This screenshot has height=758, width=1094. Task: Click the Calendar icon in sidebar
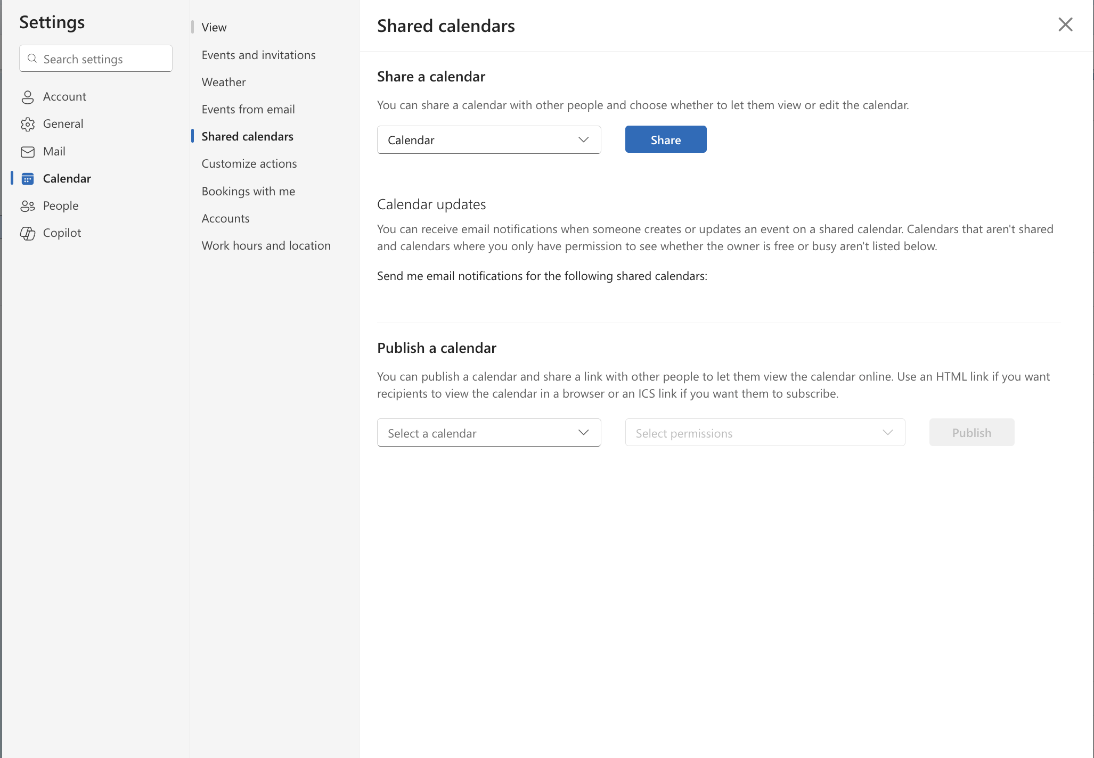coord(28,179)
